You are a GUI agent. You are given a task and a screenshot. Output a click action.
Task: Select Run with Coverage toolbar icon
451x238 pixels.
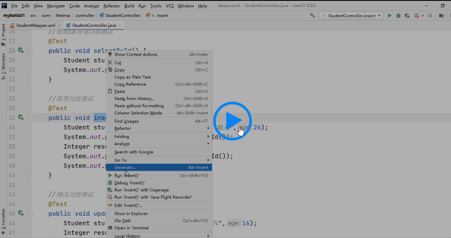point(408,15)
